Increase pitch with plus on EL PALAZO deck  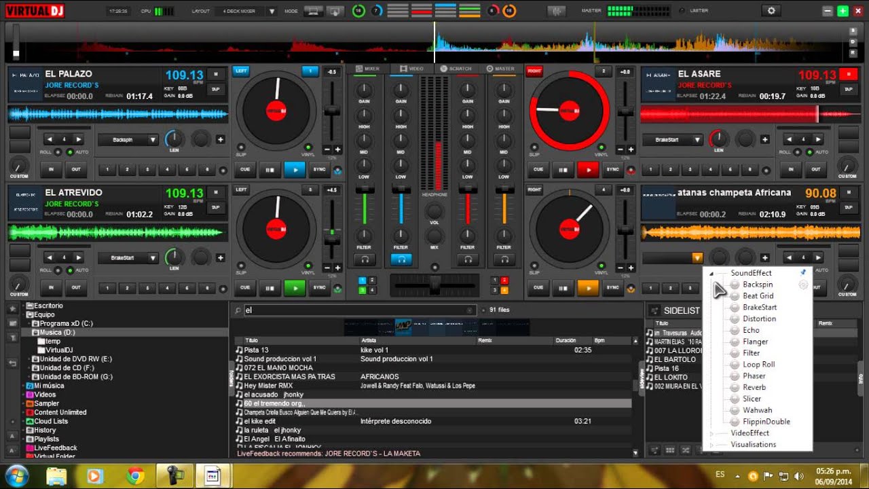(x=337, y=149)
